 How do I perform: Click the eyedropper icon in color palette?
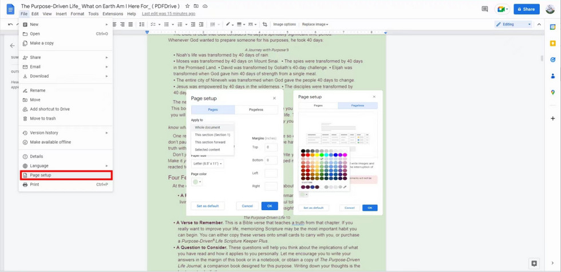[x=345, y=187]
